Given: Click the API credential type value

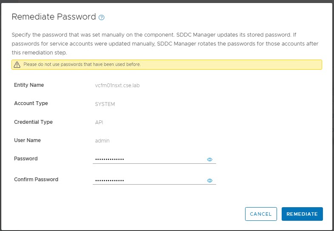Looking at the screenshot, I should click(x=99, y=123).
